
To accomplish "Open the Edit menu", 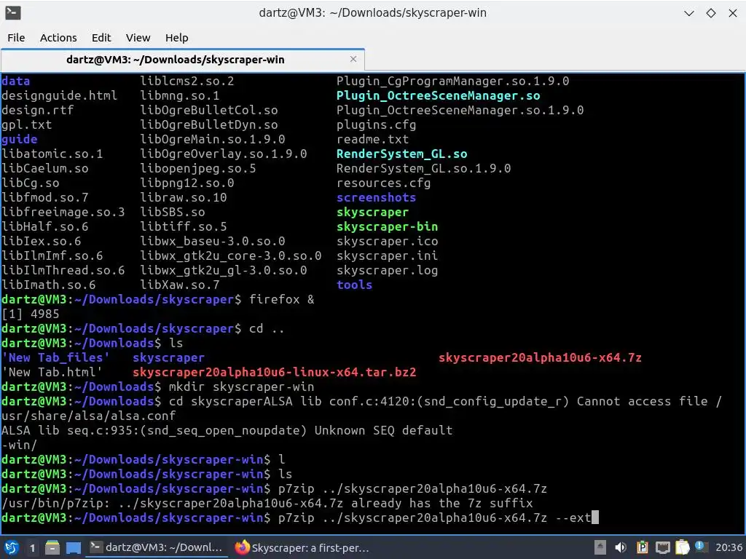I will (x=101, y=38).
